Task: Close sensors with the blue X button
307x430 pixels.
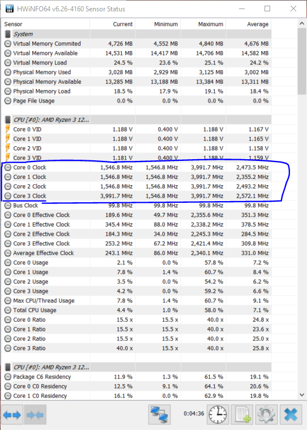Action: [x=291, y=414]
